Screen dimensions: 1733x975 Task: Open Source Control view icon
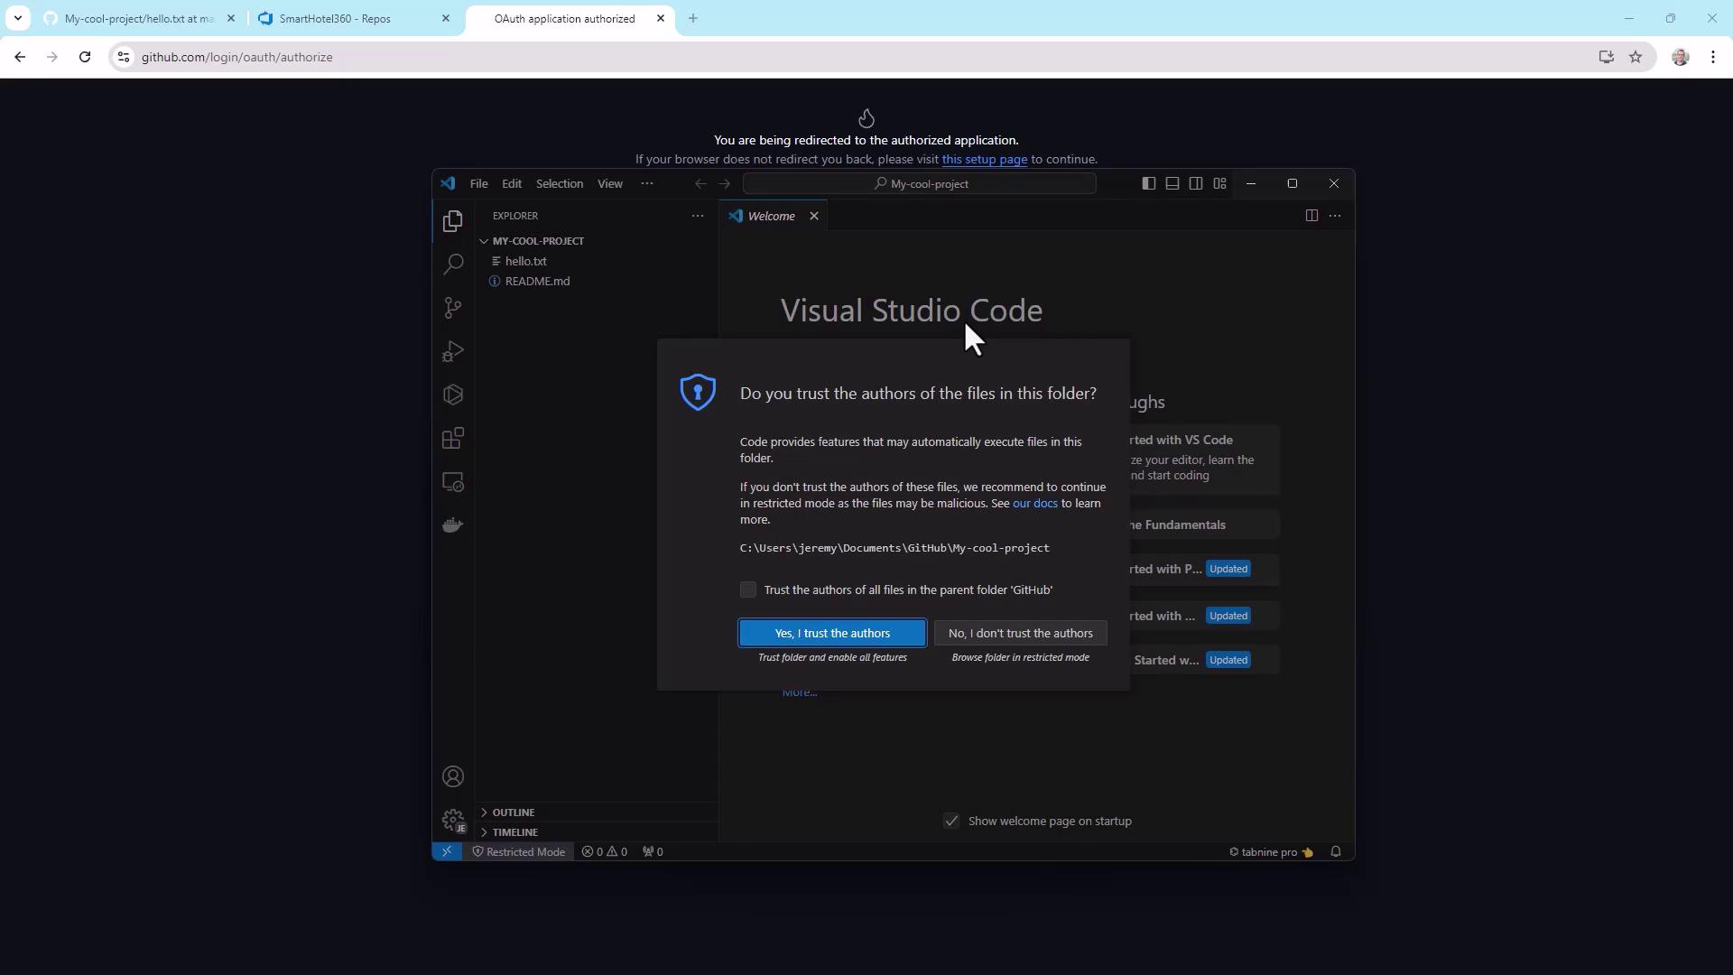click(x=453, y=308)
